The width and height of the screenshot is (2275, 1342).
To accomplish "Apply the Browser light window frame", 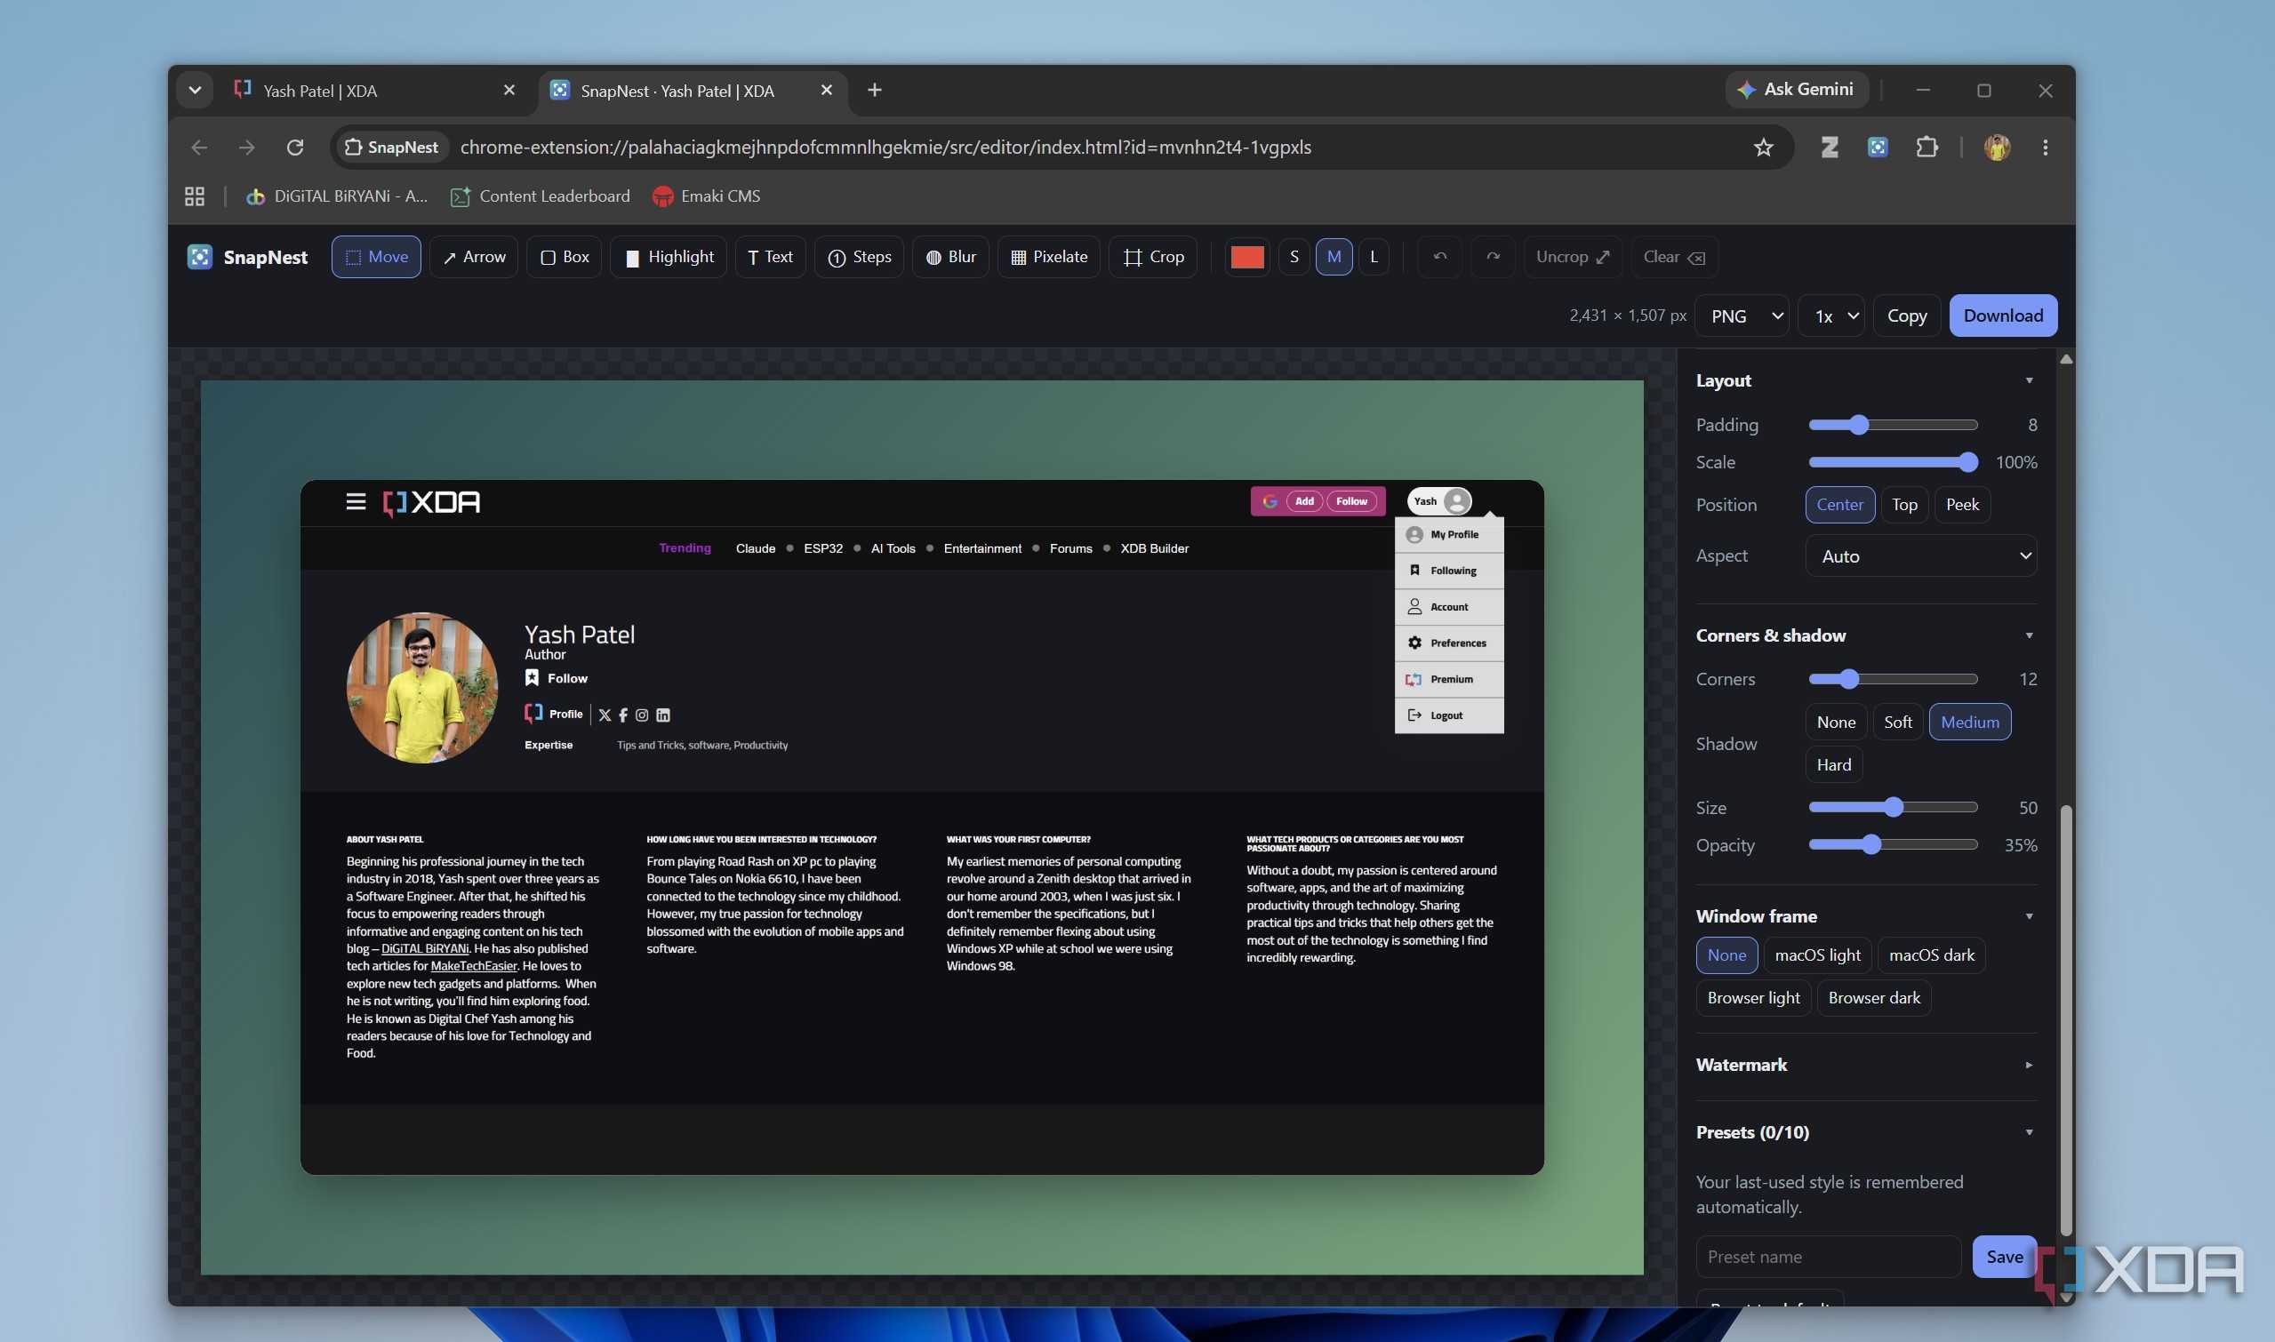I will coord(1753,997).
